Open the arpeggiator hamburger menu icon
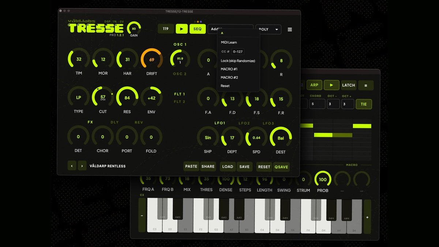439x247 pixels. 366,85
